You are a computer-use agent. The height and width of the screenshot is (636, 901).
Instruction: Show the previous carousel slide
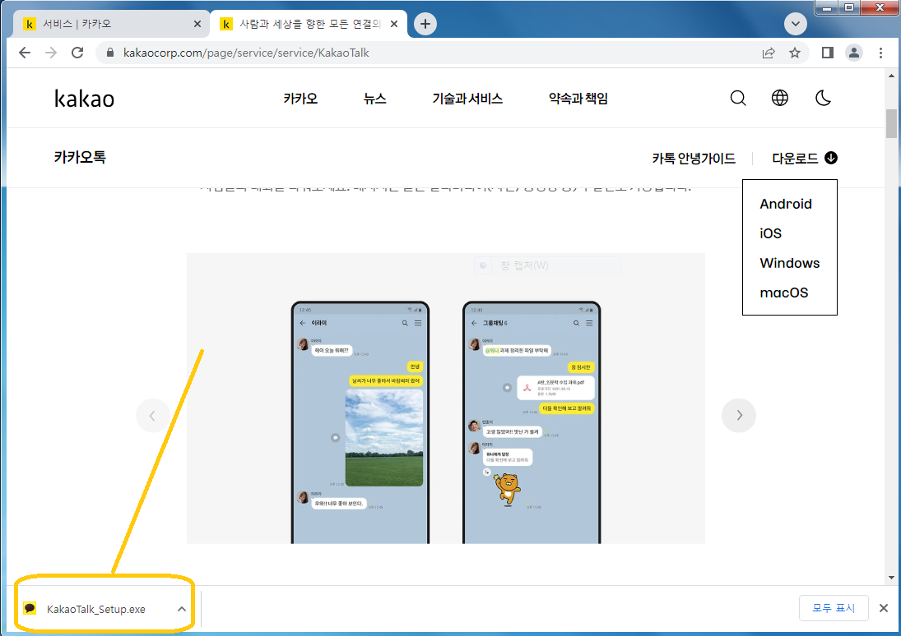(x=152, y=416)
